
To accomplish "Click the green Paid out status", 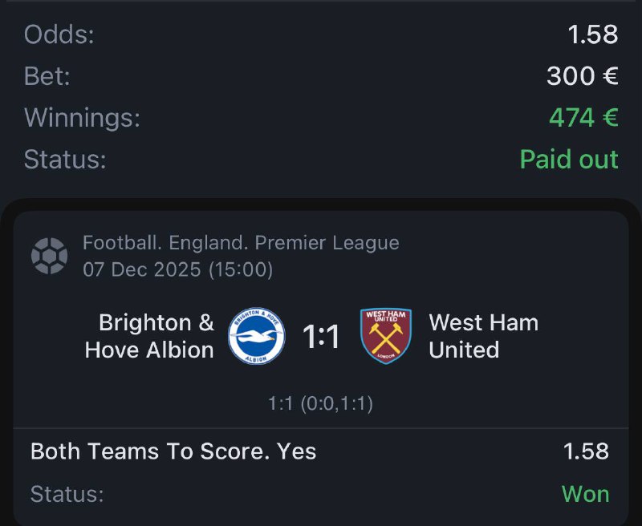I will (x=568, y=159).
